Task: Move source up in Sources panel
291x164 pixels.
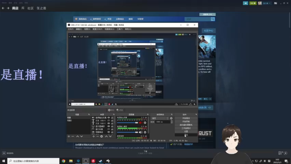Action: tap(106, 136)
